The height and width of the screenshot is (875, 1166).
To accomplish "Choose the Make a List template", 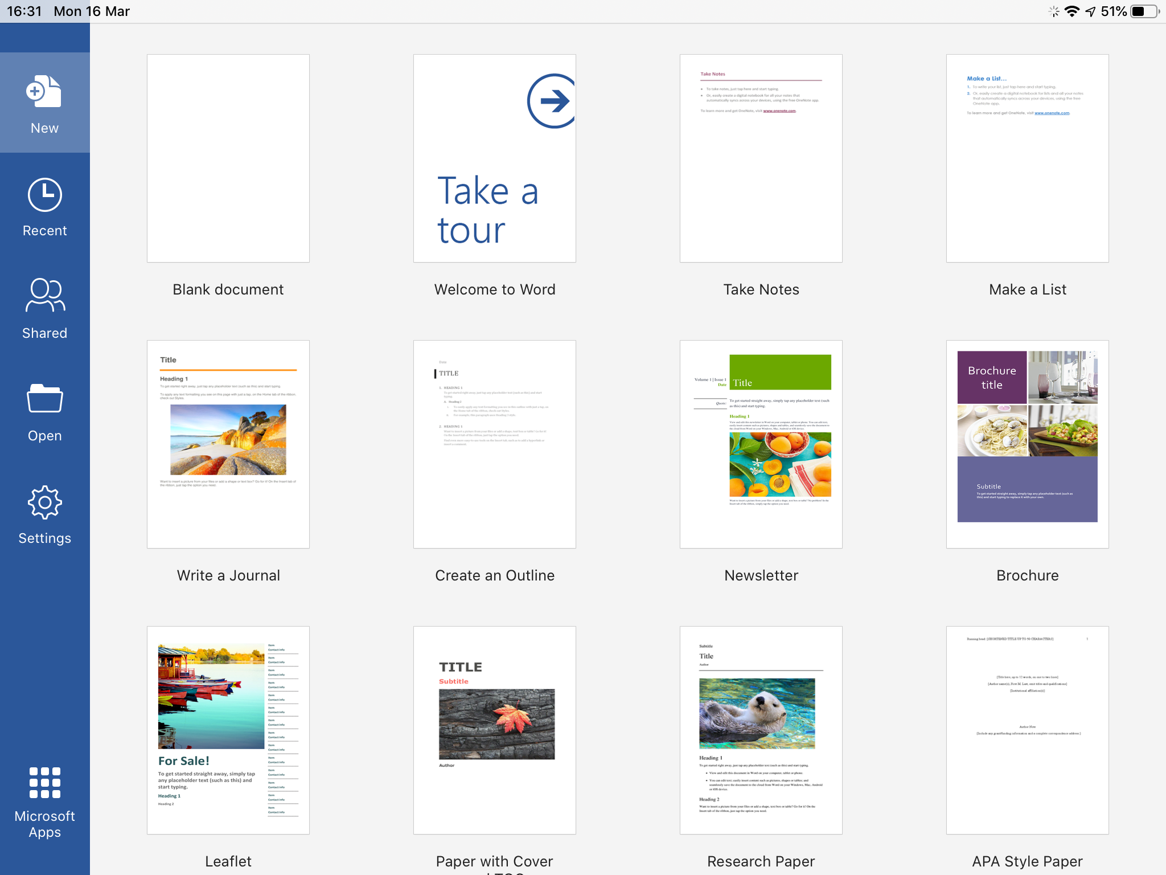I will point(1027,158).
